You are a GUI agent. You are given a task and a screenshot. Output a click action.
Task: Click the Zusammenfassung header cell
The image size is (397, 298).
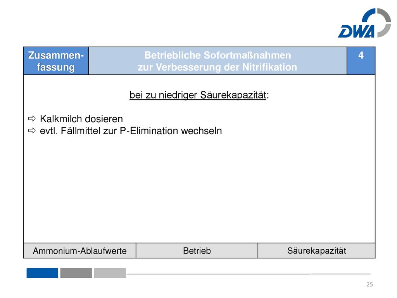(56, 61)
